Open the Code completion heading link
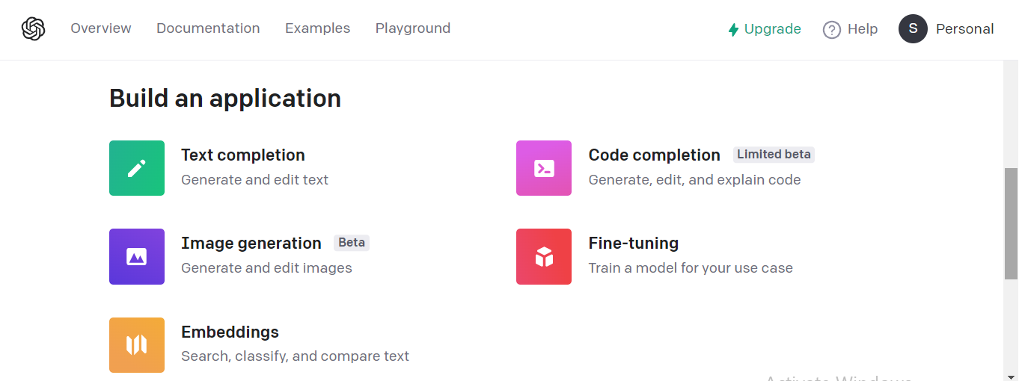 [x=654, y=155]
